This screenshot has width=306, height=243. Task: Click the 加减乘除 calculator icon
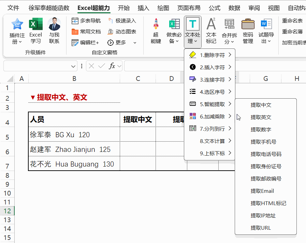(x=193, y=116)
